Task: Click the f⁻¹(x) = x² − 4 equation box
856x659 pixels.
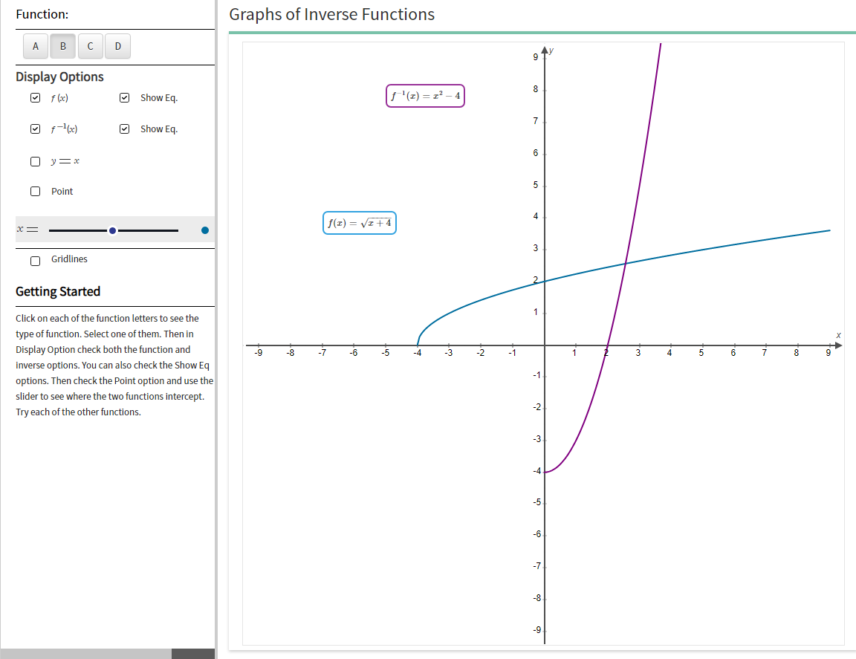Action: tap(425, 95)
